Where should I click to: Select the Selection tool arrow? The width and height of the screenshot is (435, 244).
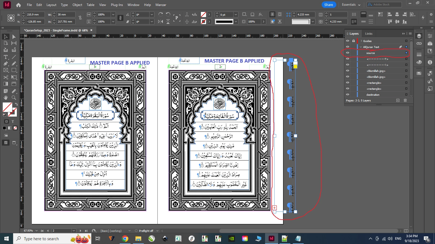click(x=6, y=37)
